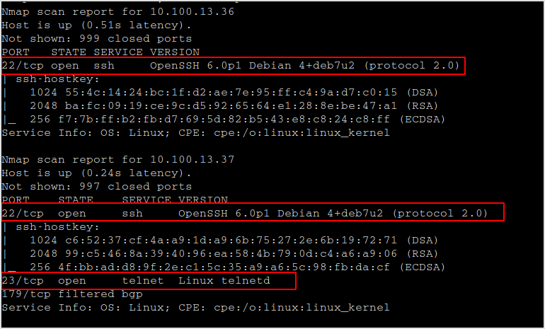Select the RSA hostkey ending 47:a1
This screenshot has width=545, height=329.
(x=234, y=106)
